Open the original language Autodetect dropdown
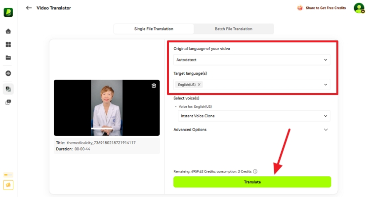 252,60
